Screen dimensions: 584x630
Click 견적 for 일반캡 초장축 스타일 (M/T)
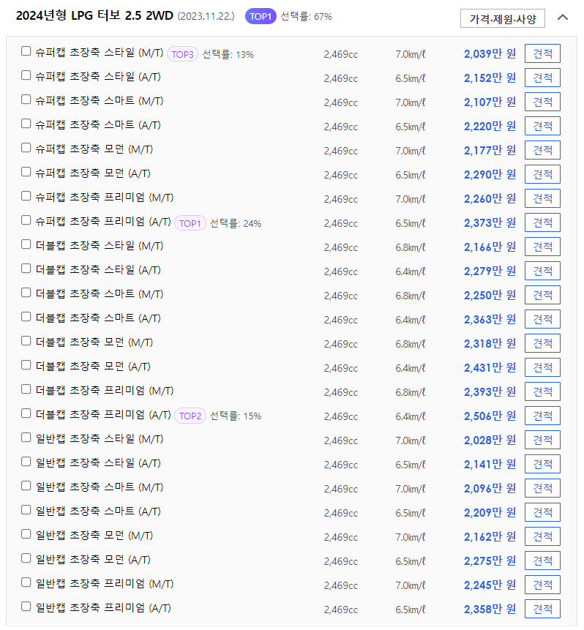(x=542, y=440)
